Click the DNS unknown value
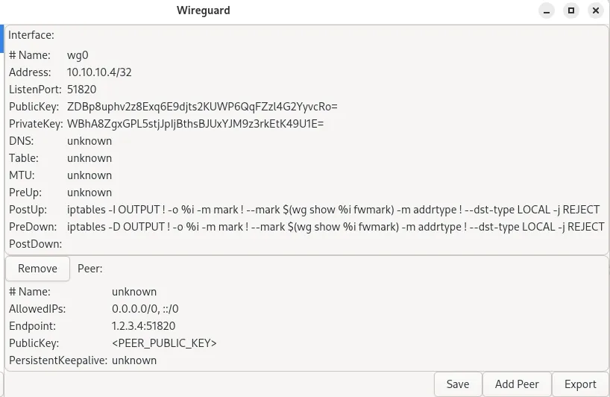 (x=89, y=141)
